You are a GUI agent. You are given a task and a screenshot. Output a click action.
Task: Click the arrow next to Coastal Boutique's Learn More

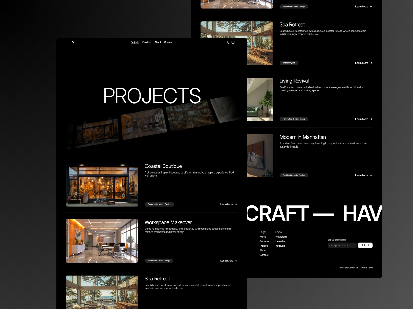(236, 204)
